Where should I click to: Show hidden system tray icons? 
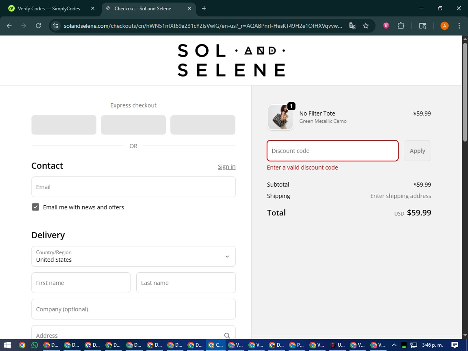pyautogui.click(x=394, y=345)
